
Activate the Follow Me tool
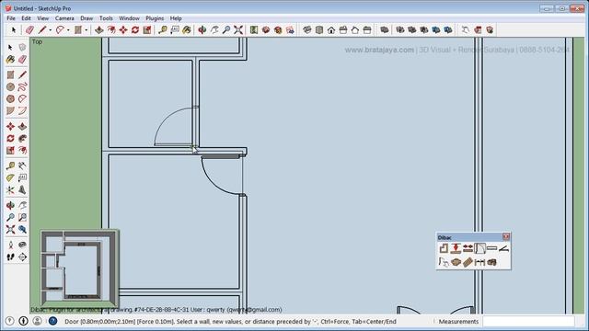[22, 139]
